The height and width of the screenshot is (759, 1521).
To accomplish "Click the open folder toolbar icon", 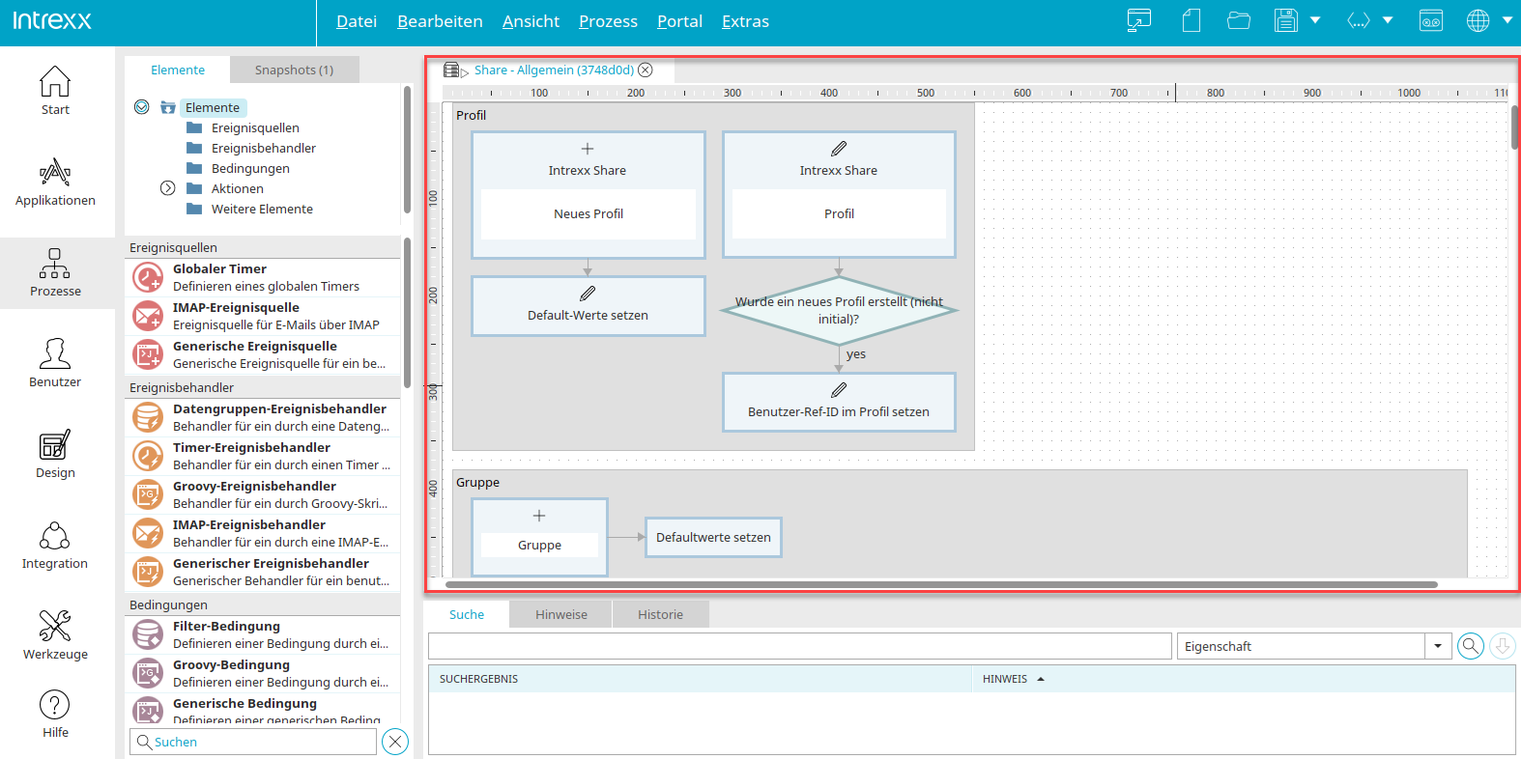I will pyautogui.click(x=1239, y=20).
